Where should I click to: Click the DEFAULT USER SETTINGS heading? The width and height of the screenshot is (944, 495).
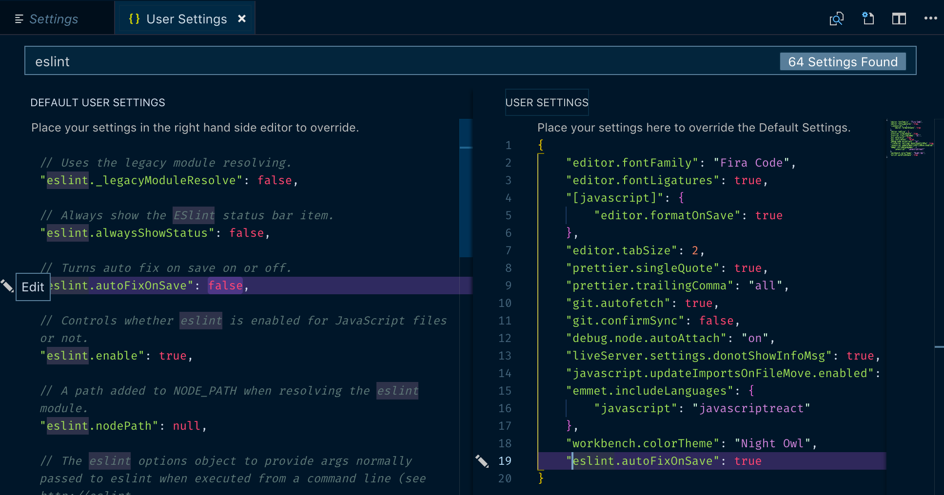pos(98,102)
